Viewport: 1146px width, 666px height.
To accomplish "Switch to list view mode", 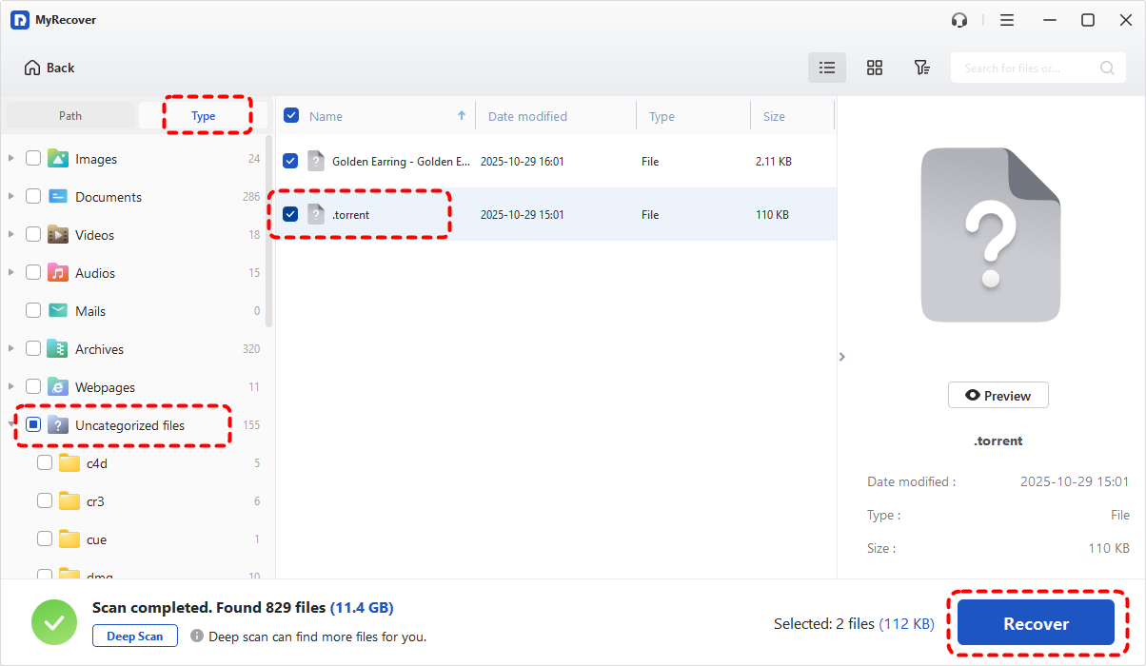I will click(x=826, y=68).
